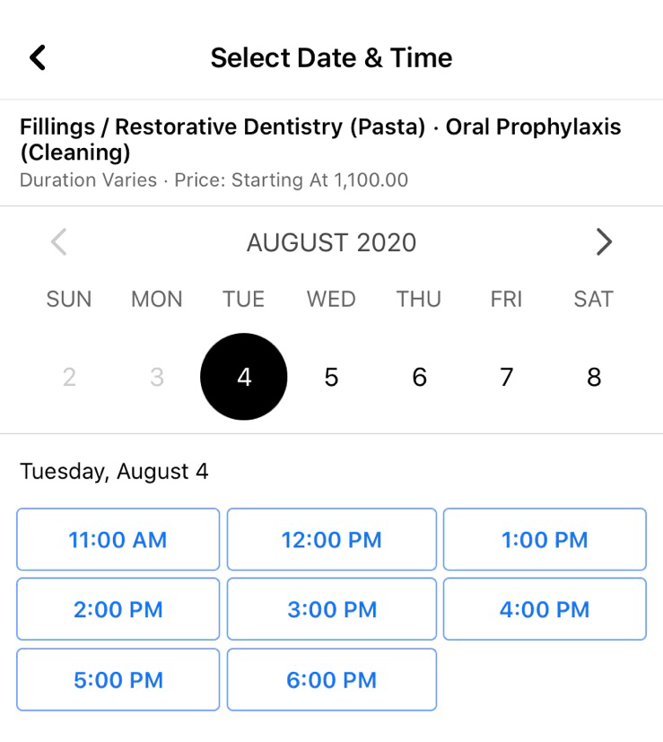Click the AUGUST 2020 month label
663x742 pixels.
click(331, 242)
